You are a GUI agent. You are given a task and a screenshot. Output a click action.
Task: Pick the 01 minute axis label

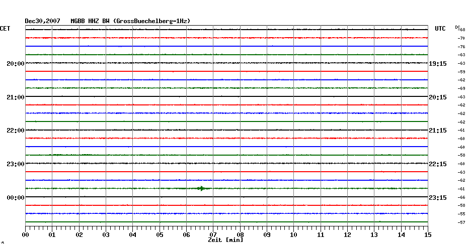pos(52,235)
